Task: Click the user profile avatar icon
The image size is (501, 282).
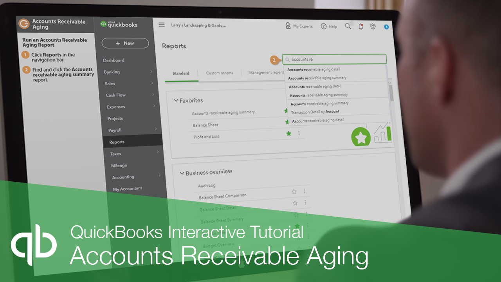Action: click(x=386, y=27)
